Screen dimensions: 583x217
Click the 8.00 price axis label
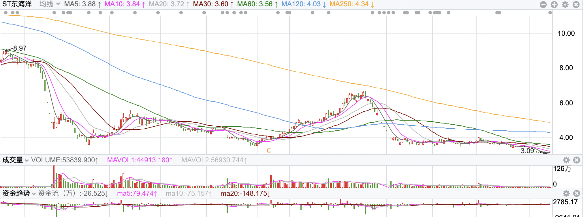pos(566,68)
